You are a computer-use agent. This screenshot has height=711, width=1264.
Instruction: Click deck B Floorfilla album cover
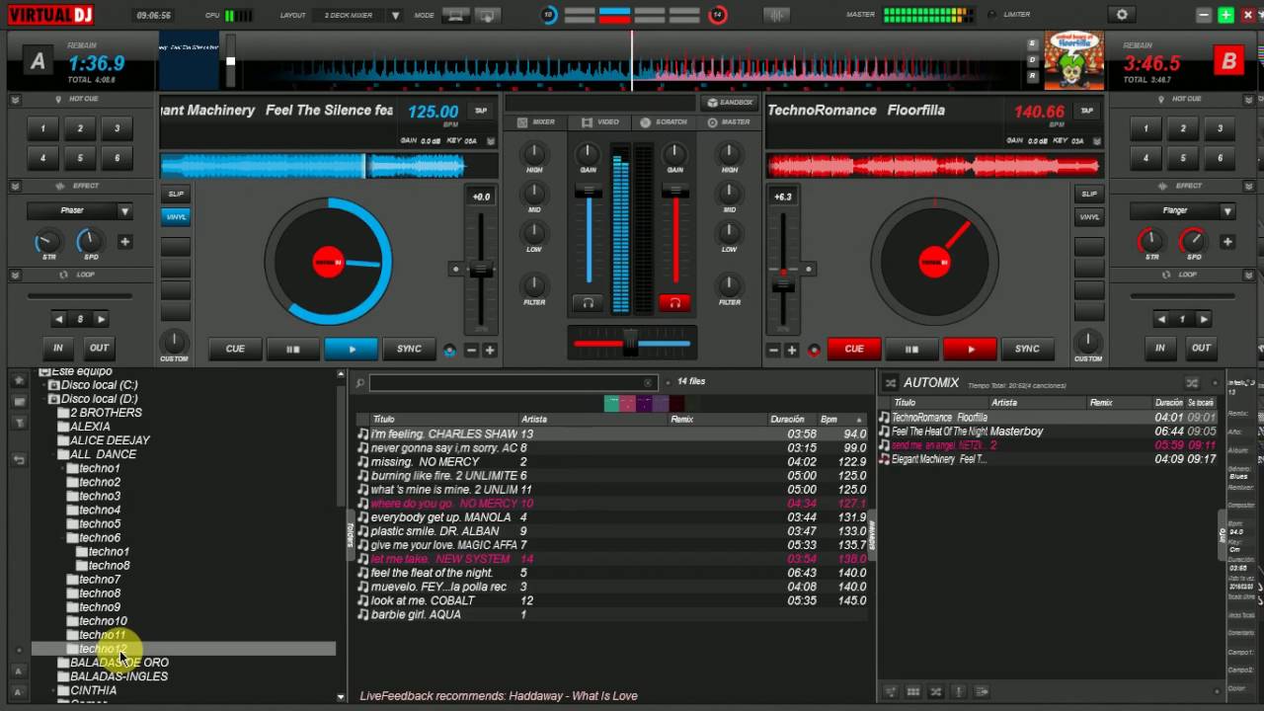1074,61
